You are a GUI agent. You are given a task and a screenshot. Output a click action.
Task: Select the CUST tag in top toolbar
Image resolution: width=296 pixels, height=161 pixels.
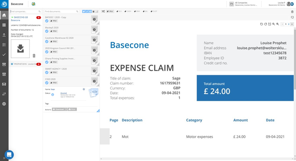click(154, 11)
